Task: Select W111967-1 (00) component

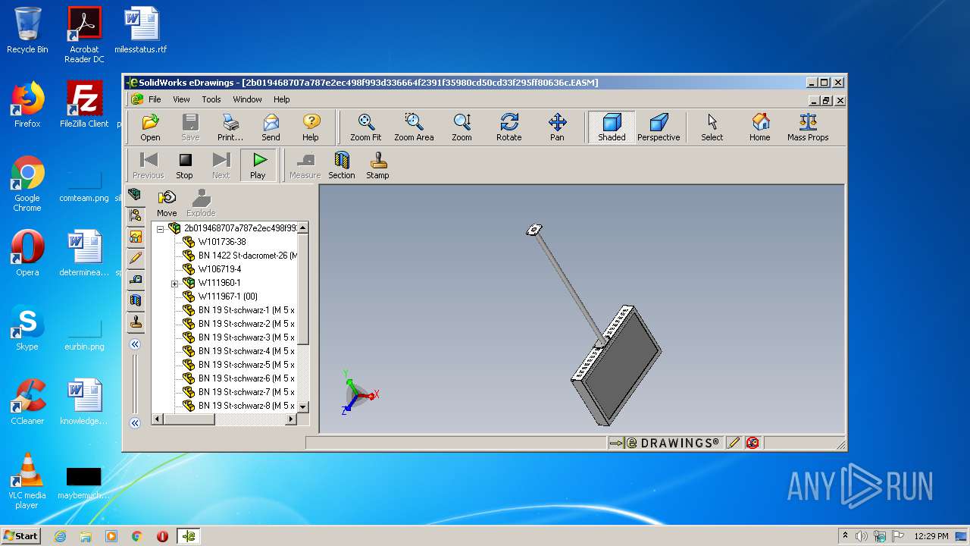Action: pyautogui.click(x=228, y=297)
